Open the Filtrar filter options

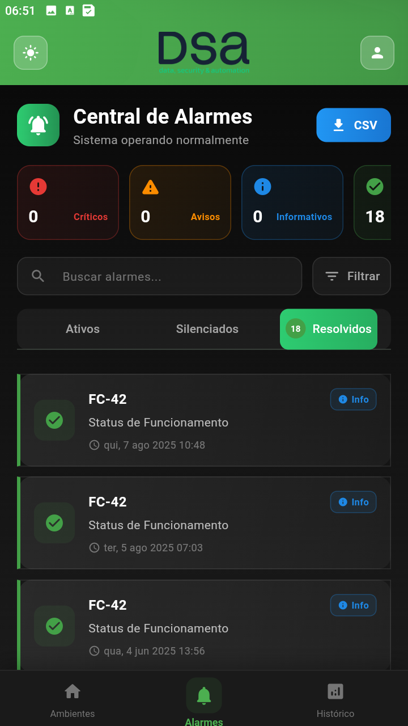351,276
